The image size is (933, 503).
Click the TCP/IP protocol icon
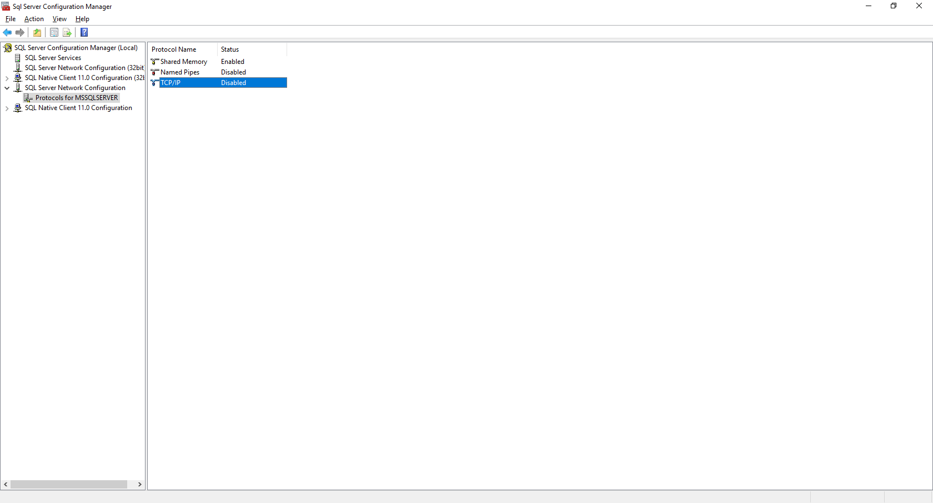(155, 83)
